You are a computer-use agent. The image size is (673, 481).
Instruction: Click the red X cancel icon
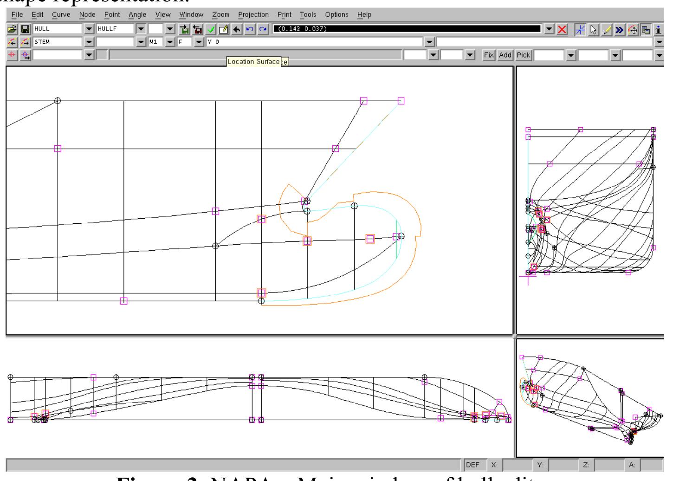[562, 29]
